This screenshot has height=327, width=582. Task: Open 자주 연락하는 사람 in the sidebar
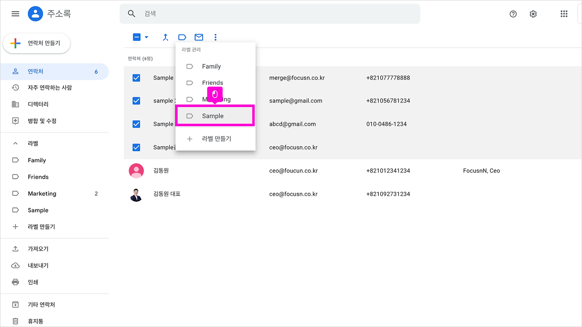[55, 88]
